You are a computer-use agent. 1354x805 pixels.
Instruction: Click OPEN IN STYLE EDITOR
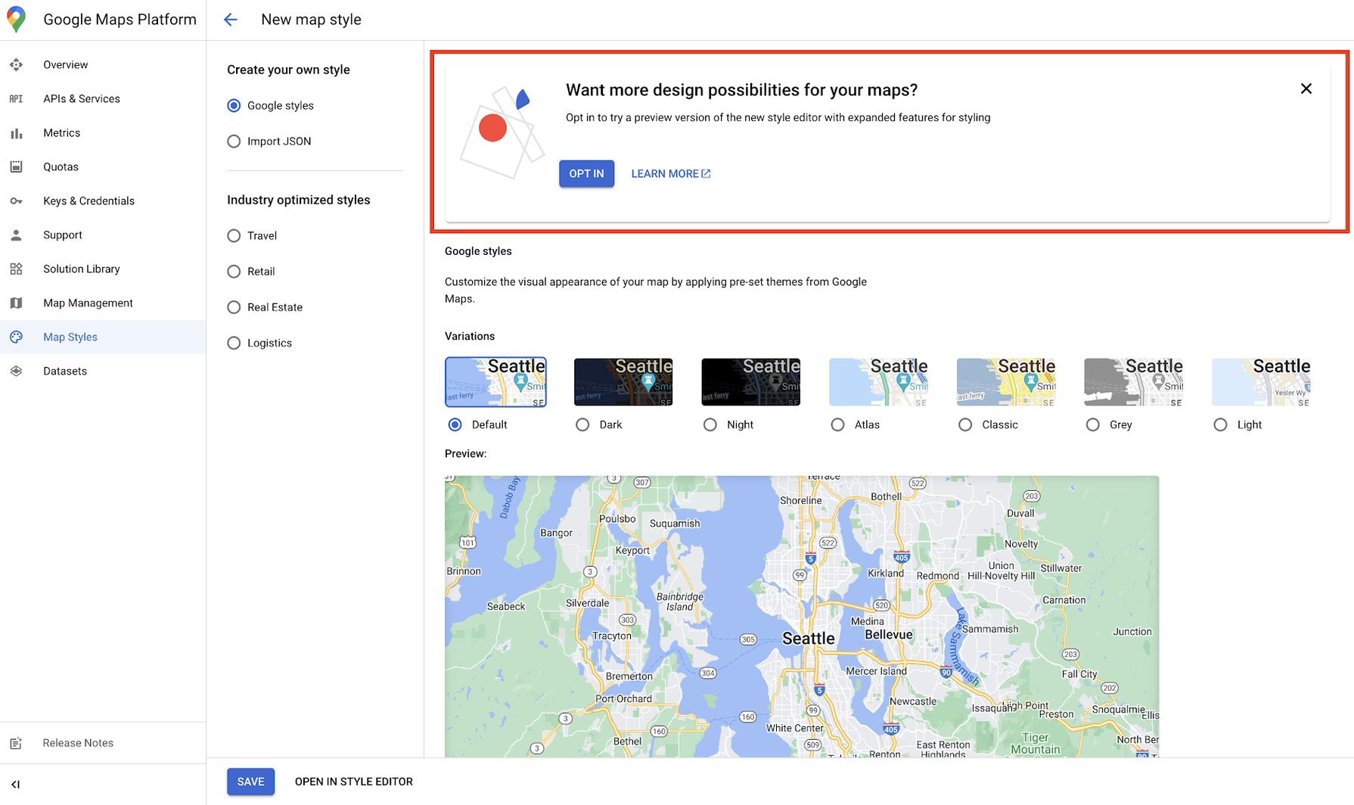[x=353, y=782]
